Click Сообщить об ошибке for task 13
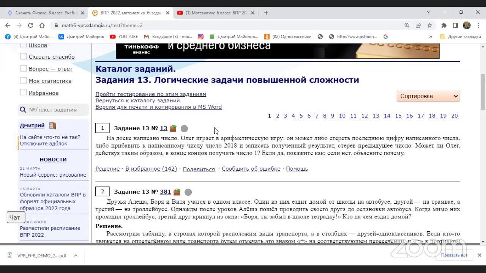 tap(251, 169)
